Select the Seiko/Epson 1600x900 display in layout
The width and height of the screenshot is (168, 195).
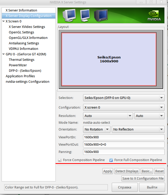(x=109, y=59)
